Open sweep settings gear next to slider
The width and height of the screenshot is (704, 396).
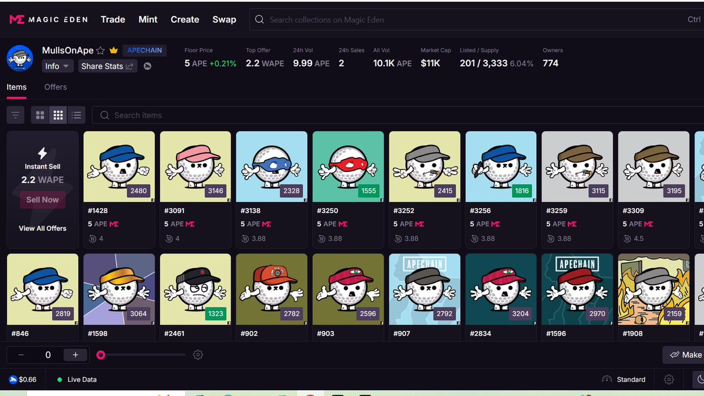pyautogui.click(x=198, y=355)
